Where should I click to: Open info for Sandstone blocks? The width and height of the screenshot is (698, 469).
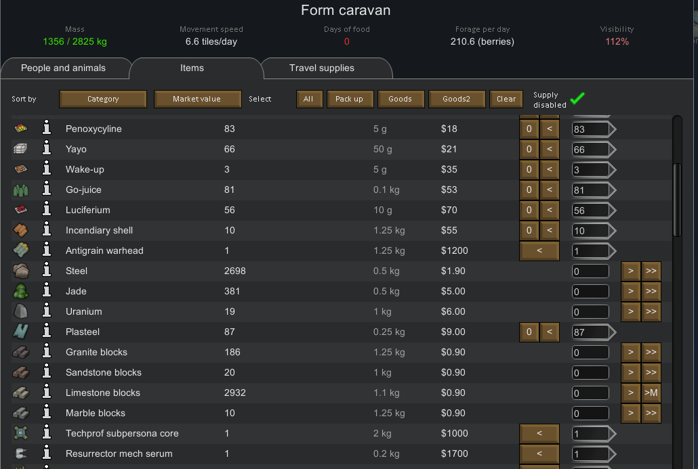tap(47, 372)
